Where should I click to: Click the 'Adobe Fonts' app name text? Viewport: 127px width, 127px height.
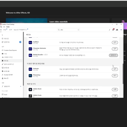pos(37,95)
